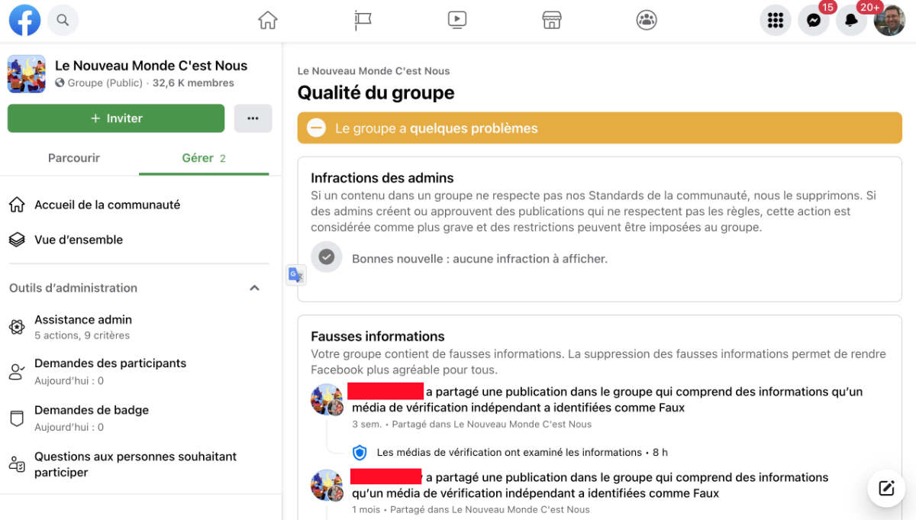Viewport: 916px width, 520px height.
Task: Open the Watch video icon
Action: tap(457, 20)
